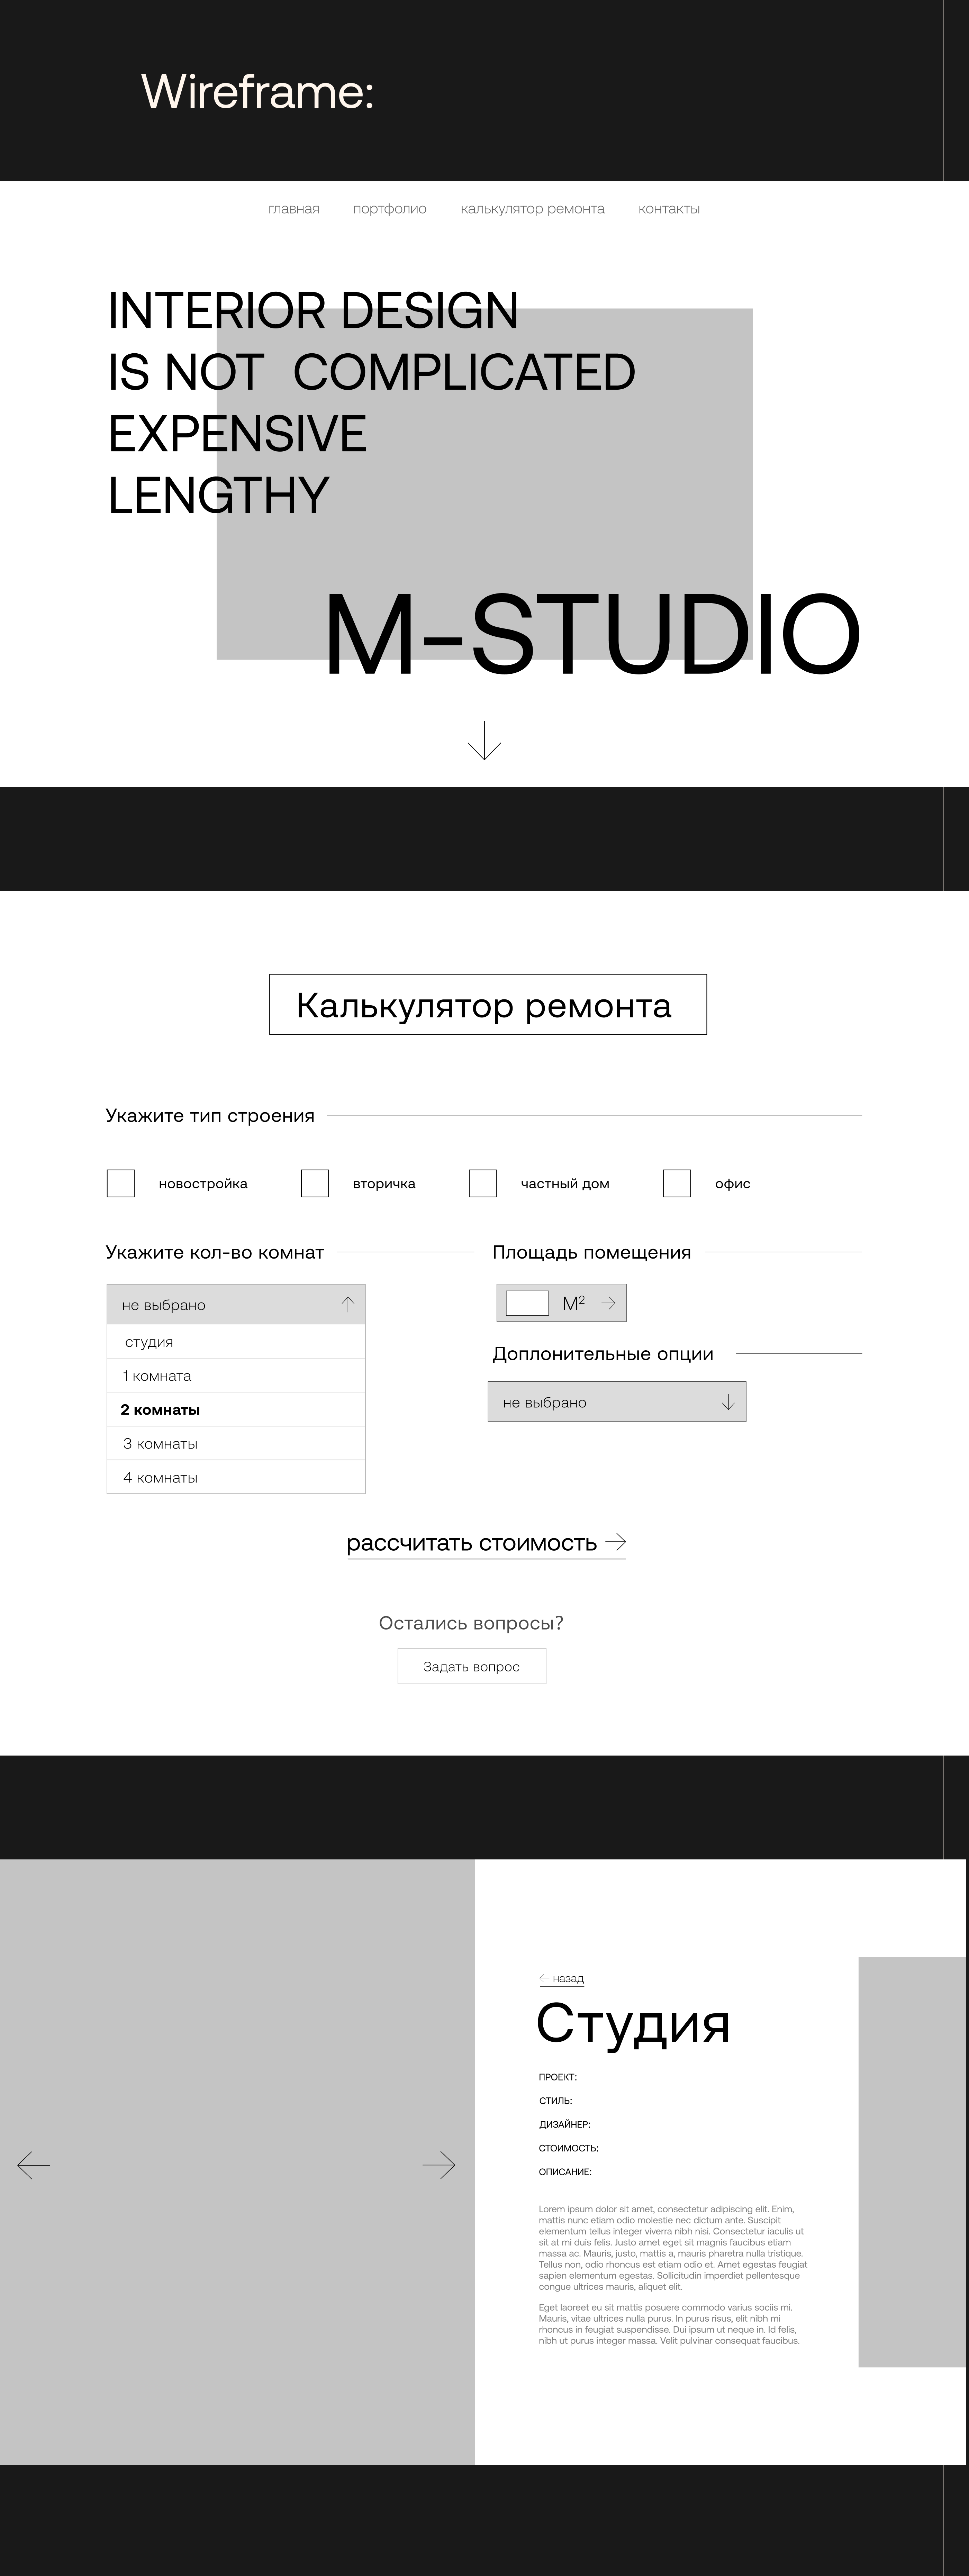Tick the частный дом checkbox
Image resolution: width=969 pixels, height=2576 pixels.
(483, 1183)
